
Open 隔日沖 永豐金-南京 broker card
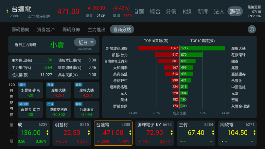point(31,110)
